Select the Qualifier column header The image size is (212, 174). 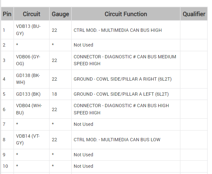[x=194, y=14]
